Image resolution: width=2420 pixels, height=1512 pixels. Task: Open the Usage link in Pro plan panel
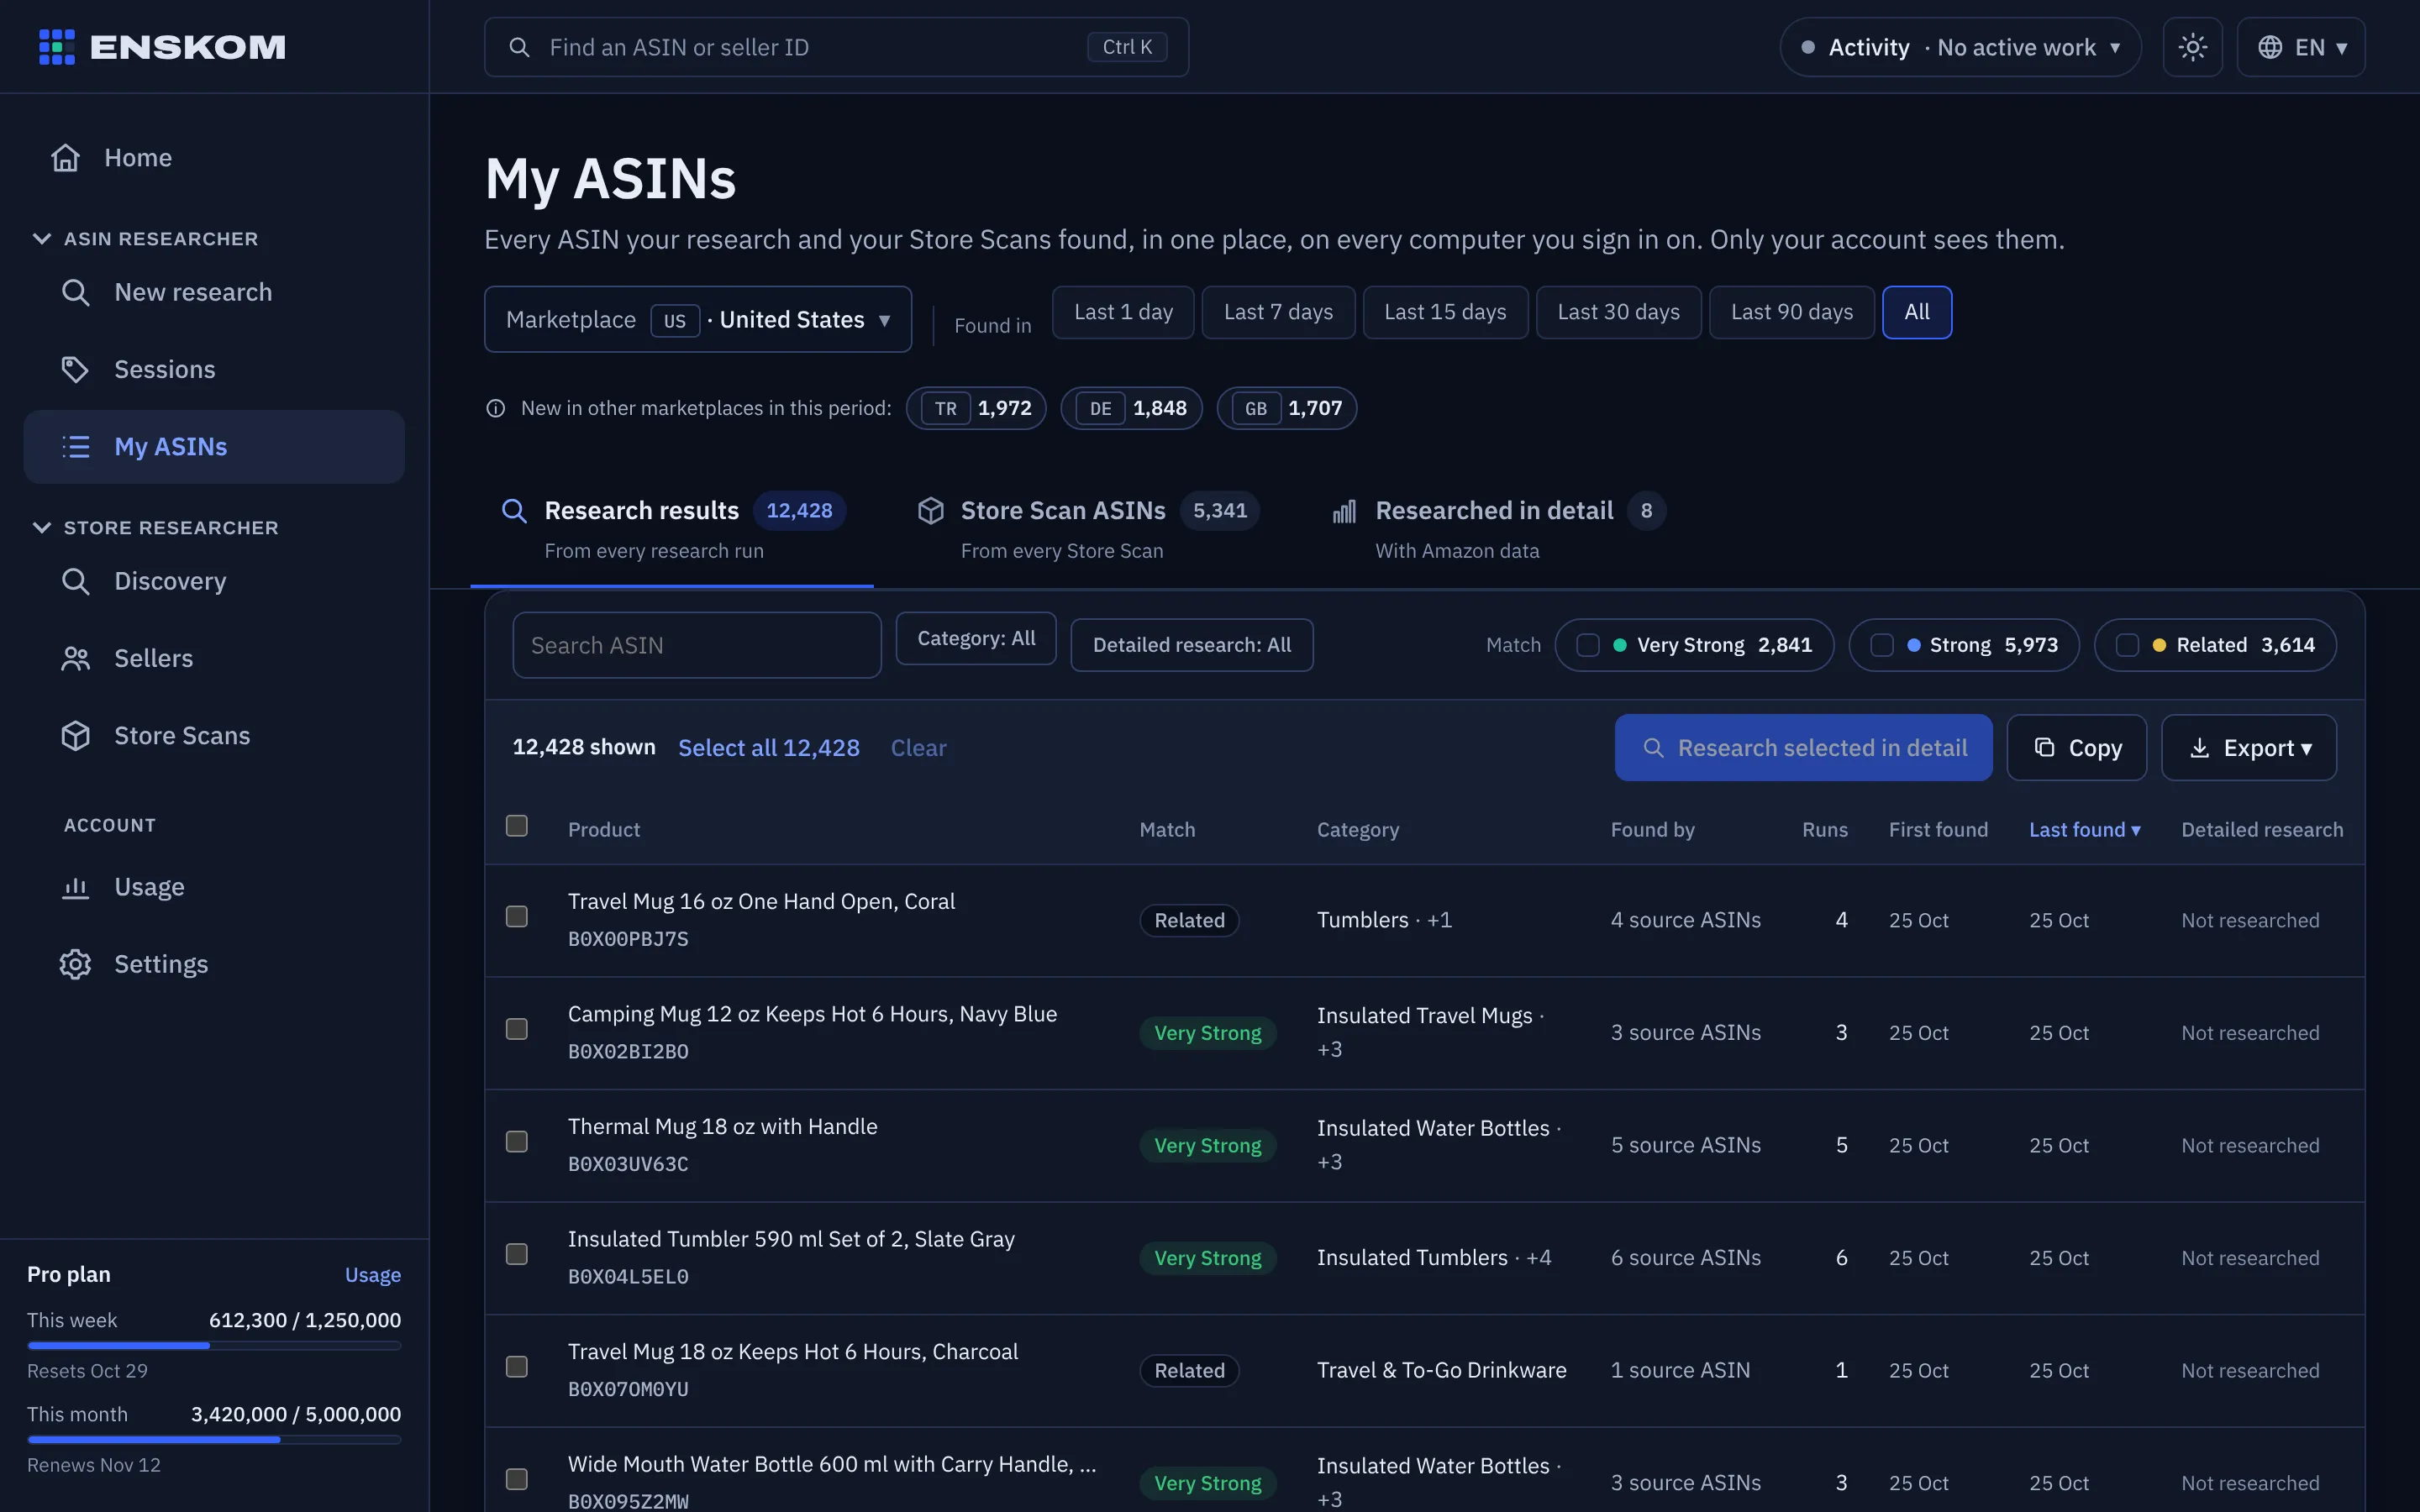tap(373, 1275)
